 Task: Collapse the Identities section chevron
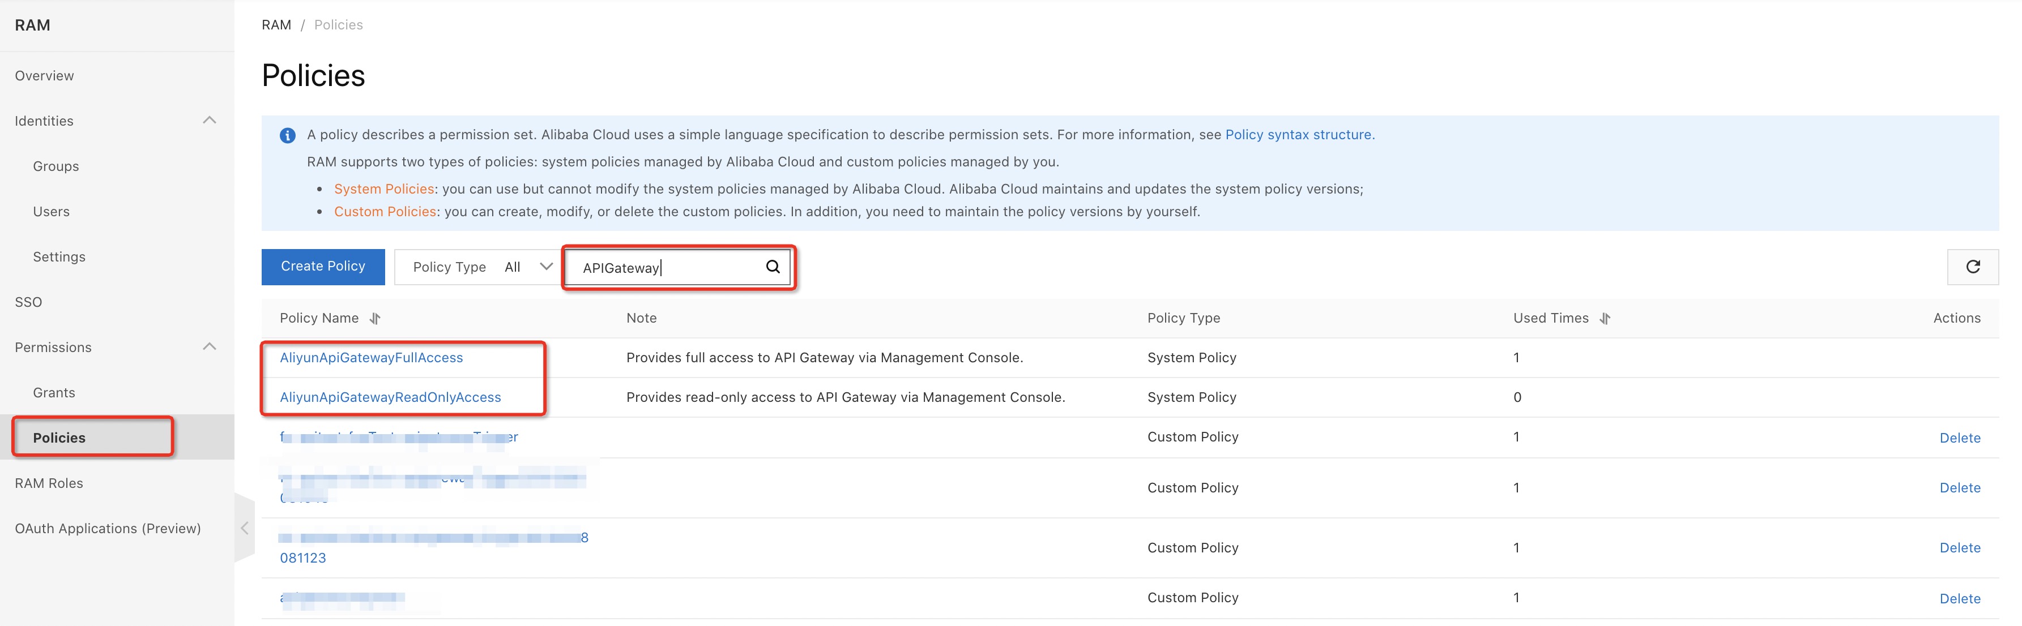210,120
